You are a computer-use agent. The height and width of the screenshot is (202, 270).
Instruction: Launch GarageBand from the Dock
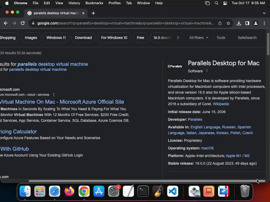point(158,191)
